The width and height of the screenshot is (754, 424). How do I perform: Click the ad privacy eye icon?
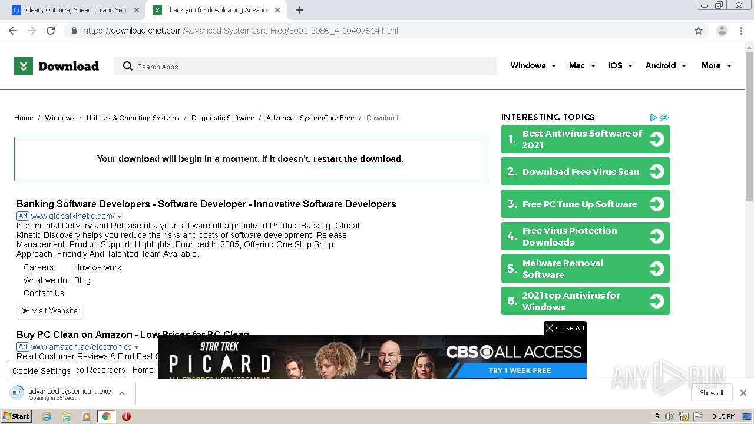(664, 117)
